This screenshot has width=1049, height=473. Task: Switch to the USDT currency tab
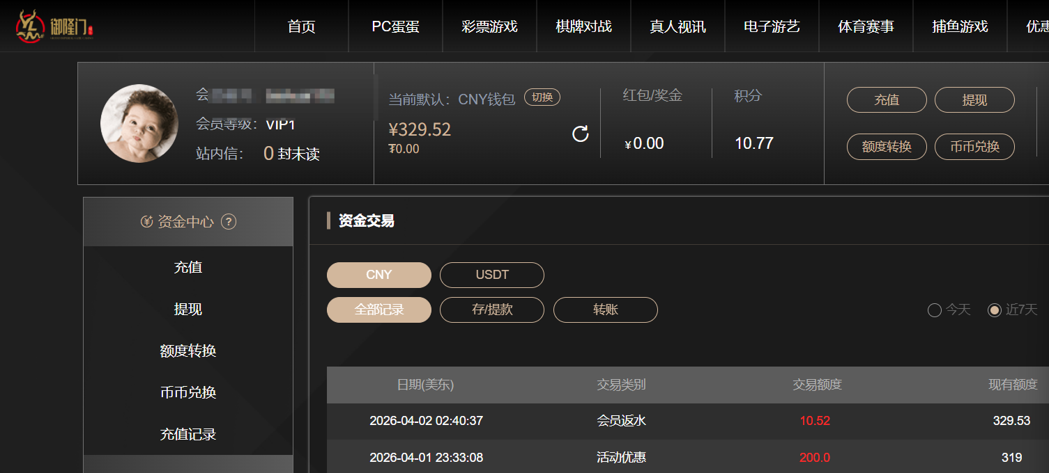[492, 275]
